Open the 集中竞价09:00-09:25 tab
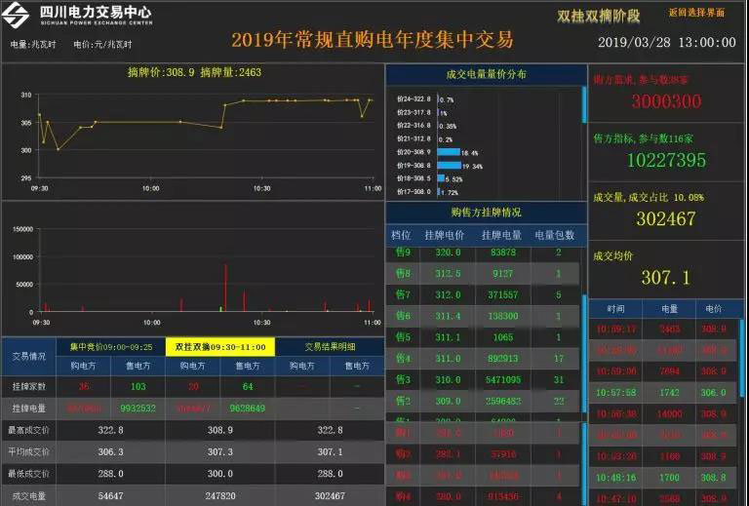 (x=111, y=346)
